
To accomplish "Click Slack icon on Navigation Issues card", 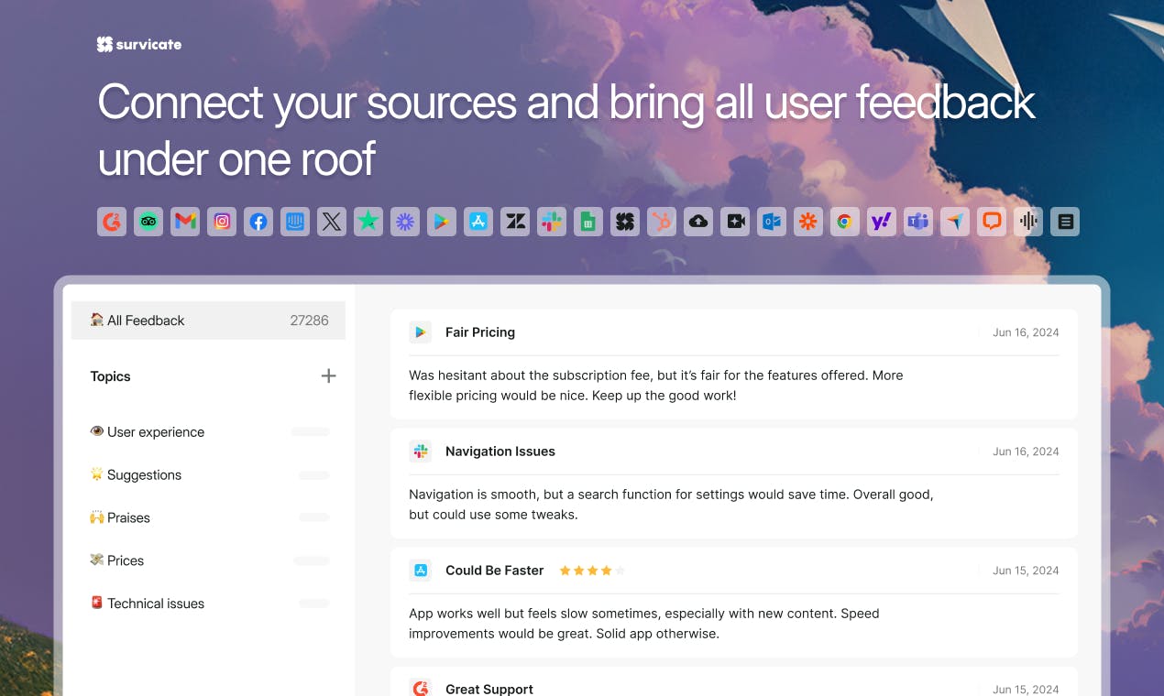I will tap(421, 451).
